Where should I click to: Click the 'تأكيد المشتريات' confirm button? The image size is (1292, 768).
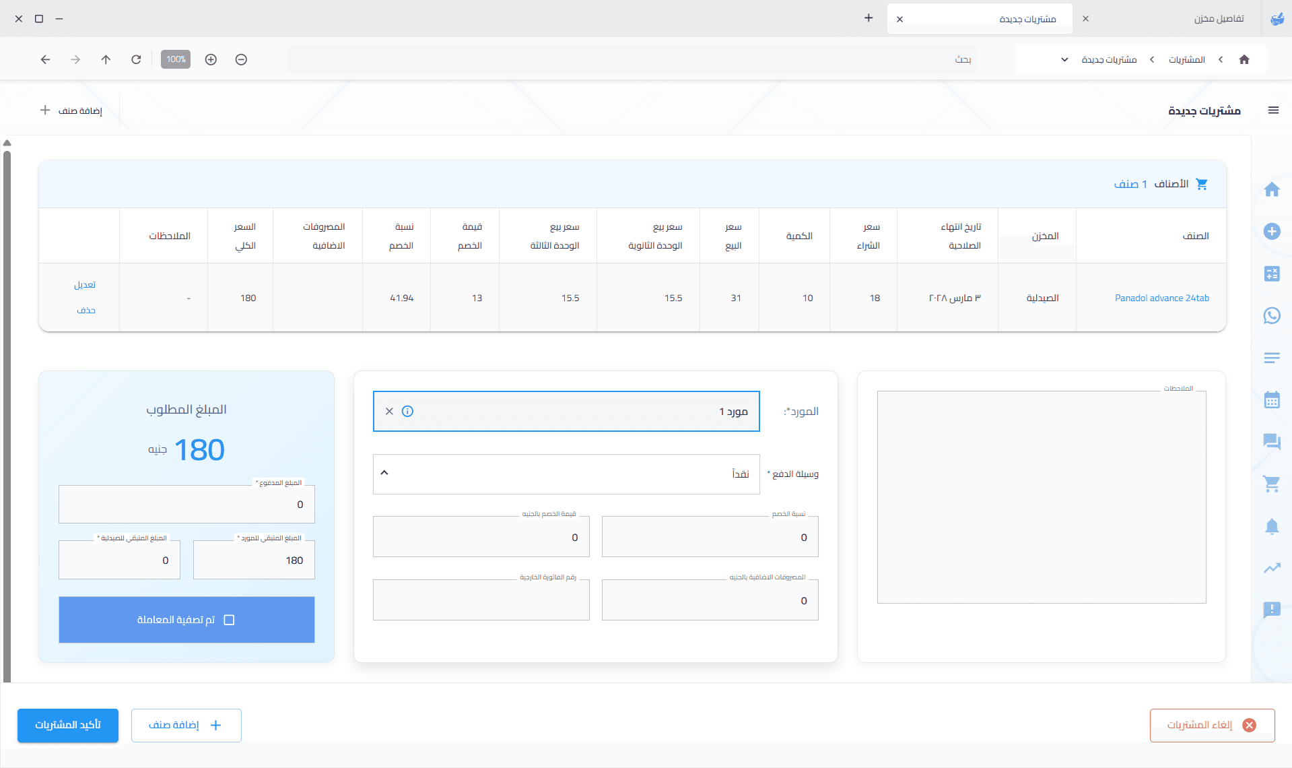[68, 725]
